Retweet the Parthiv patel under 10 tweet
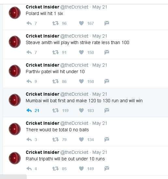 (x=55, y=81)
